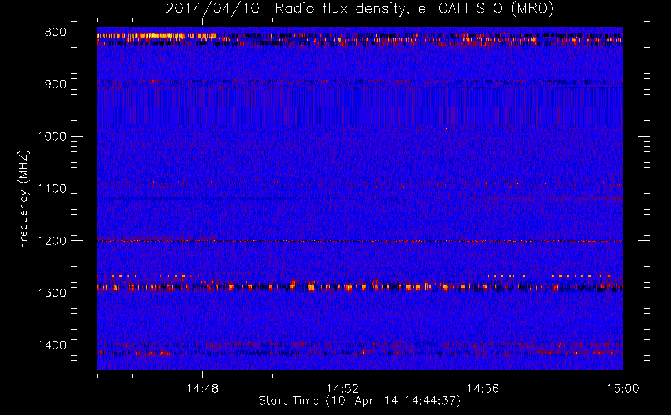Viewport: 671px width, 415px height.
Task: Click the faint horizontal band near 900 MHz
Action: coord(360,82)
